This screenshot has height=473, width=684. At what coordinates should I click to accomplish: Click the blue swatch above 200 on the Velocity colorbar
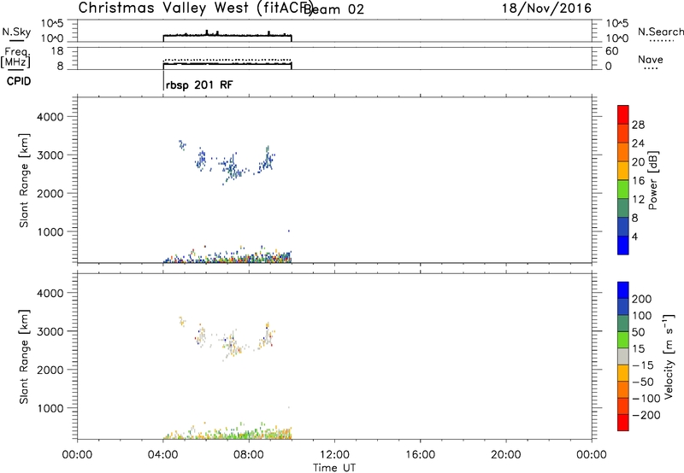click(x=623, y=290)
